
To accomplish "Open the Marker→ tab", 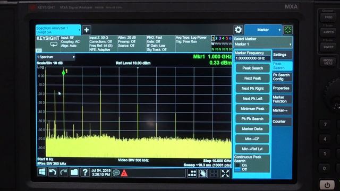I will pyautogui.click(x=282, y=110).
